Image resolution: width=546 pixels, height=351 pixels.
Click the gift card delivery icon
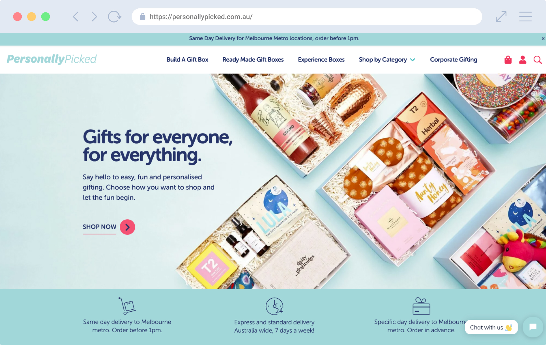pos(421,306)
